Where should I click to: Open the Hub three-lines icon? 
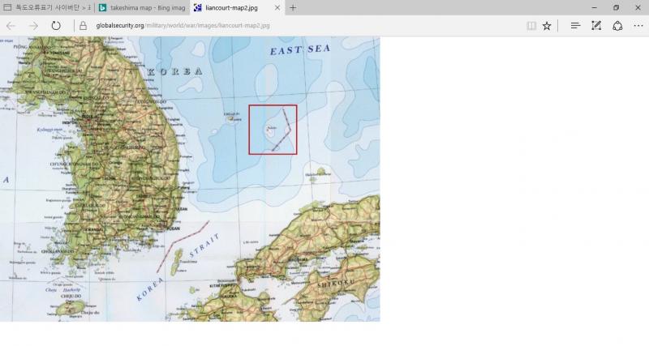575,26
